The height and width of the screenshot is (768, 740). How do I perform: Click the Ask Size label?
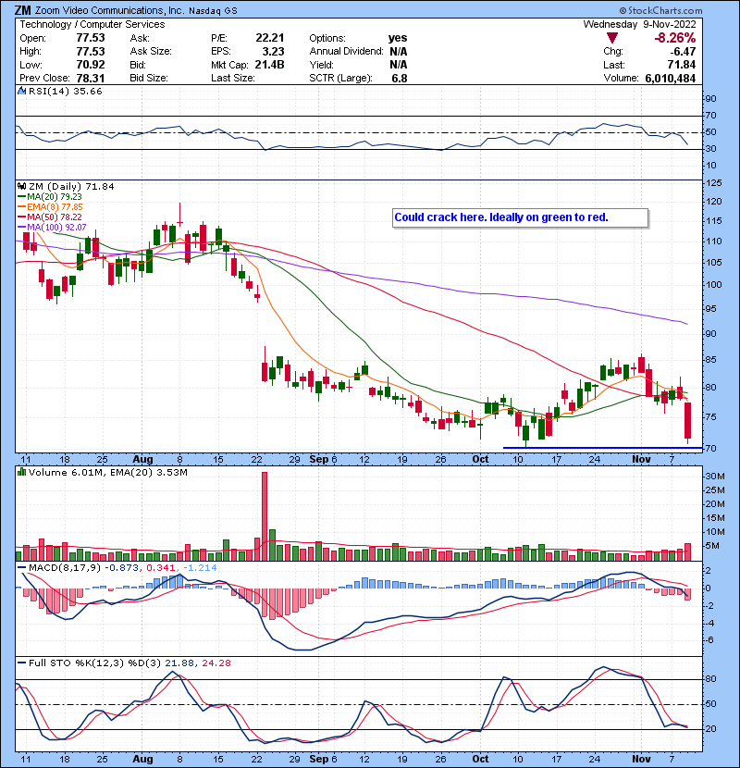coord(151,52)
